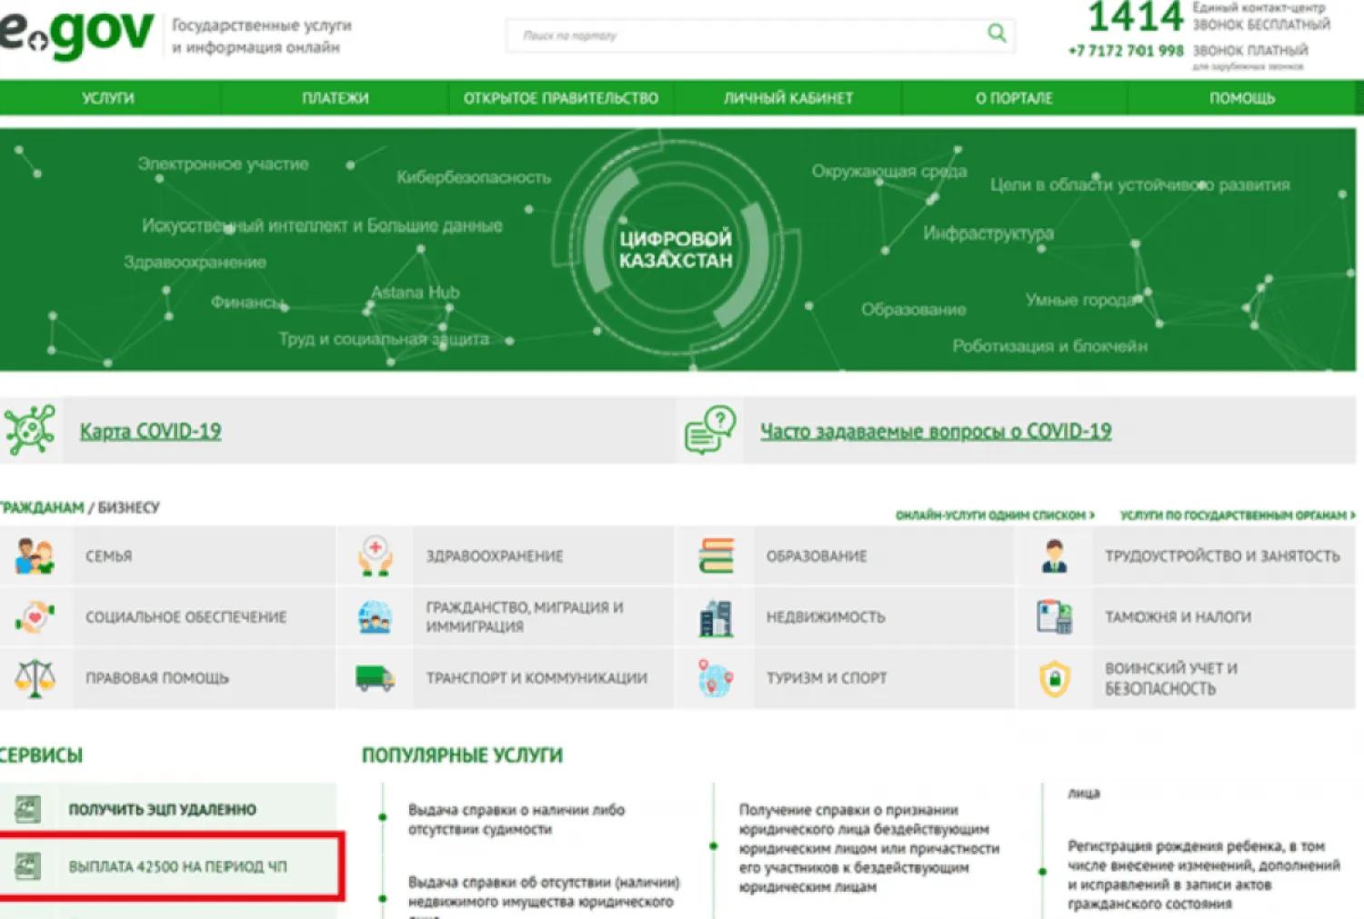Click the Таможня и налоги calculator icon
The image size is (1364, 919).
click(1055, 616)
